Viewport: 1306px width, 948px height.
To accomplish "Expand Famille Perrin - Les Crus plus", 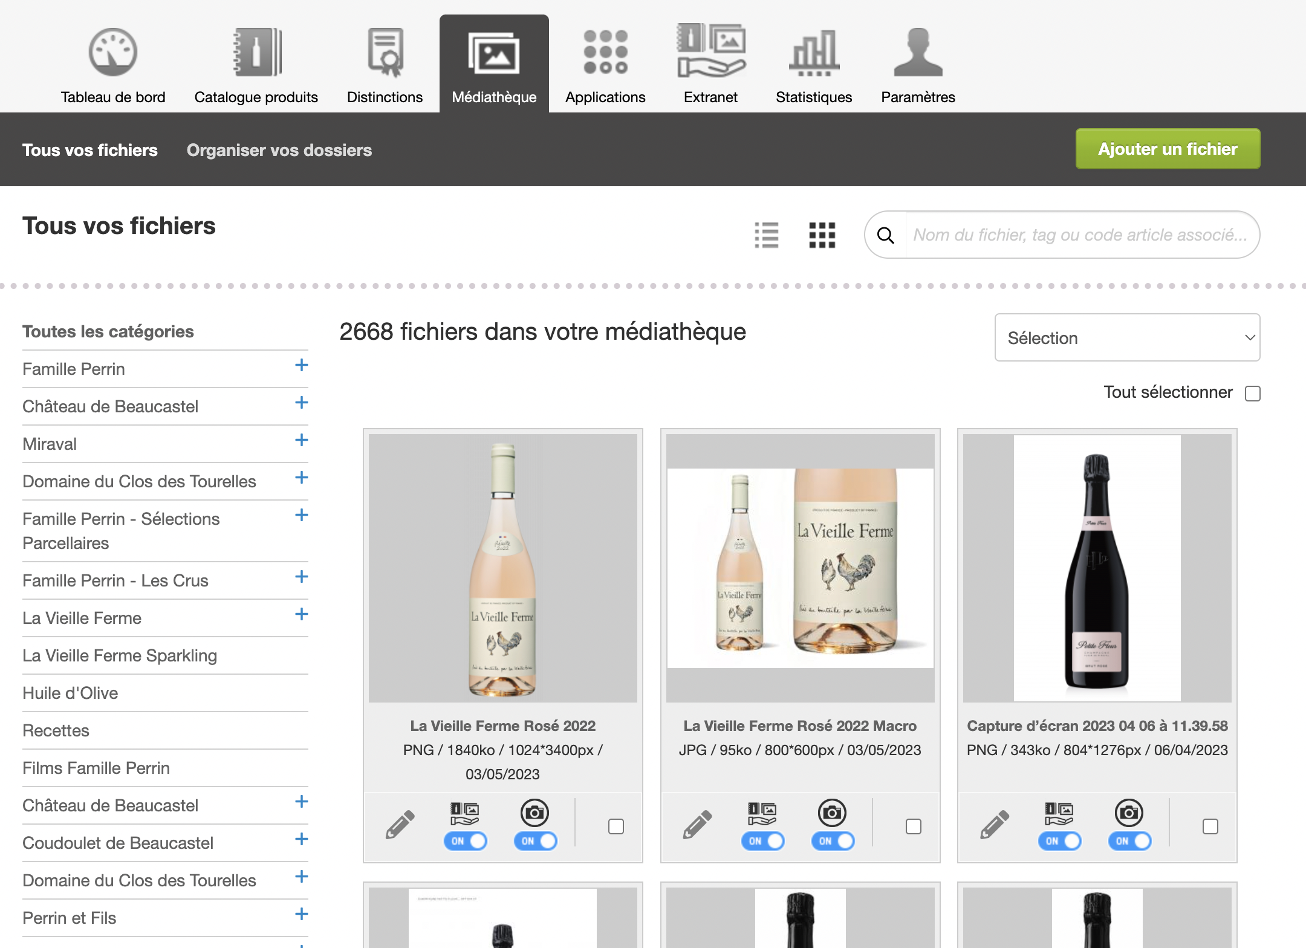I will click(302, 577).
